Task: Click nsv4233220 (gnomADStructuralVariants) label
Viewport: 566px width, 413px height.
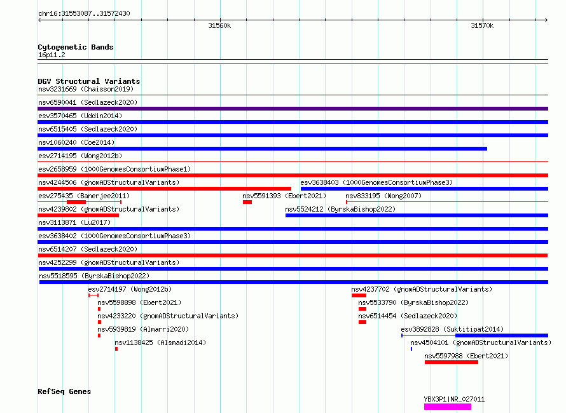Action: [x=168, y=316]
